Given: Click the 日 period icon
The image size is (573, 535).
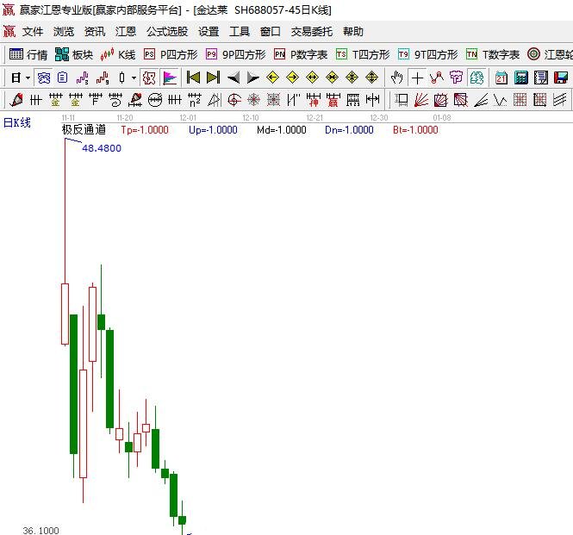Looking at the screenshot, I should pos(16,78).
